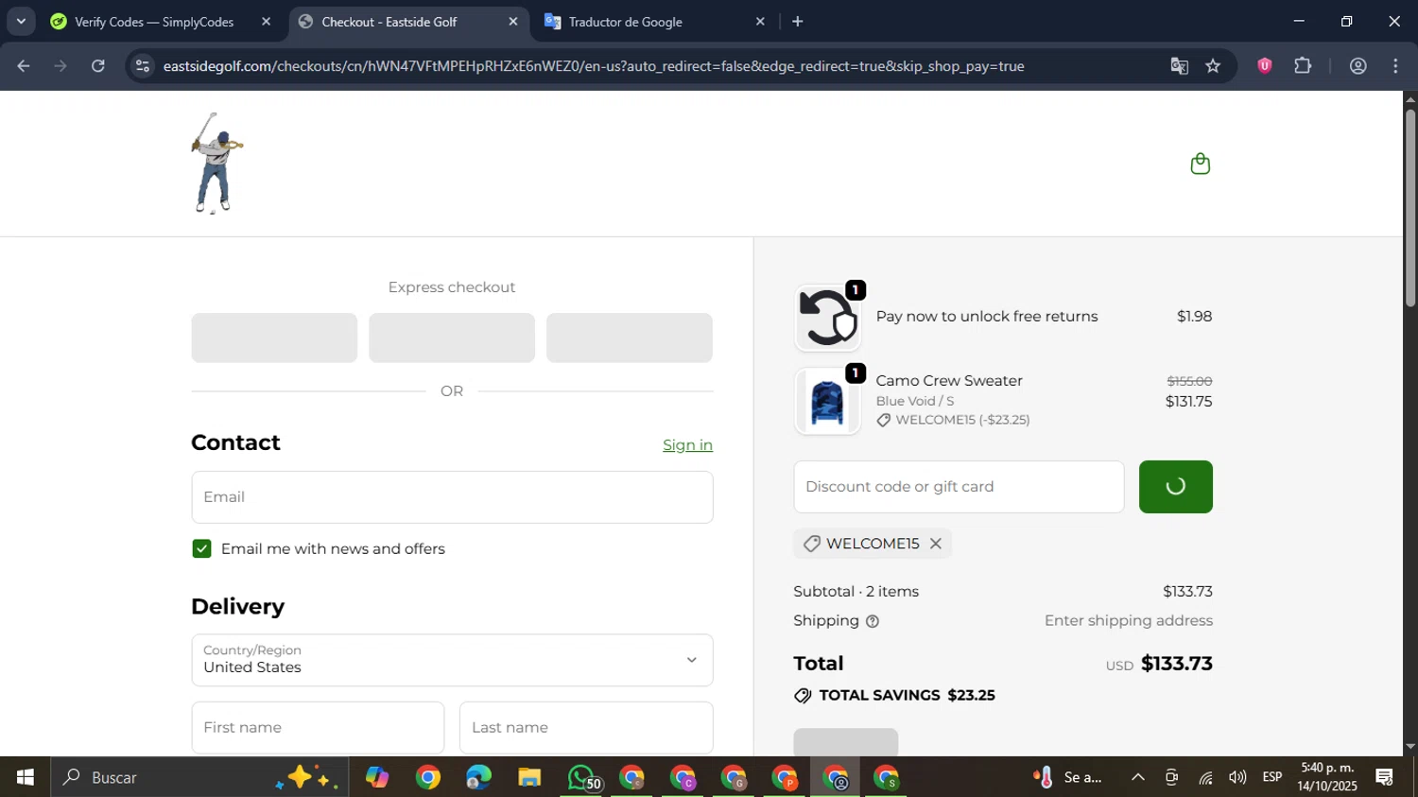Image resolution: width=1418 pixels, height=797 pixels.
Task: Open the Chrome three-dot menu
Action: pyautogui.click(x=1395, y=66)
